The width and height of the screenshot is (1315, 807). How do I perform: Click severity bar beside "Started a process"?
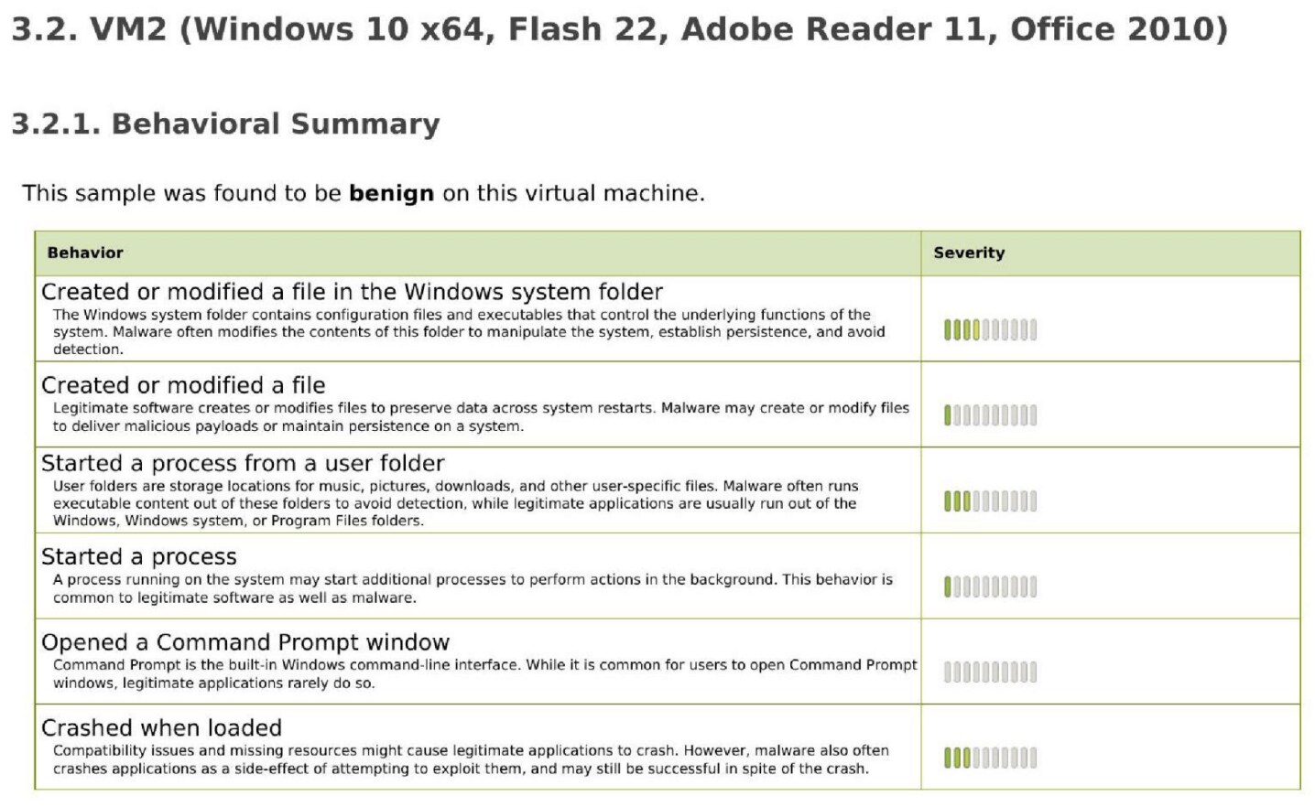990,586
